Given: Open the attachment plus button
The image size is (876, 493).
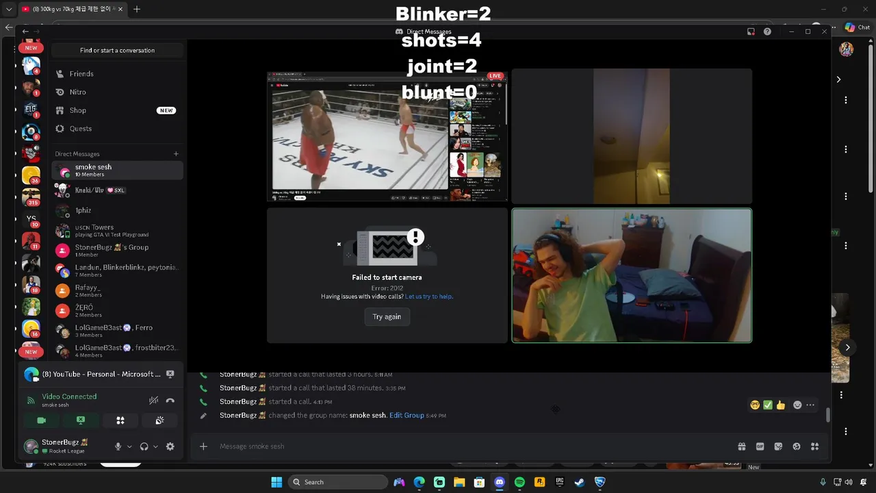Looking at the screenshot, I should 203,446.
